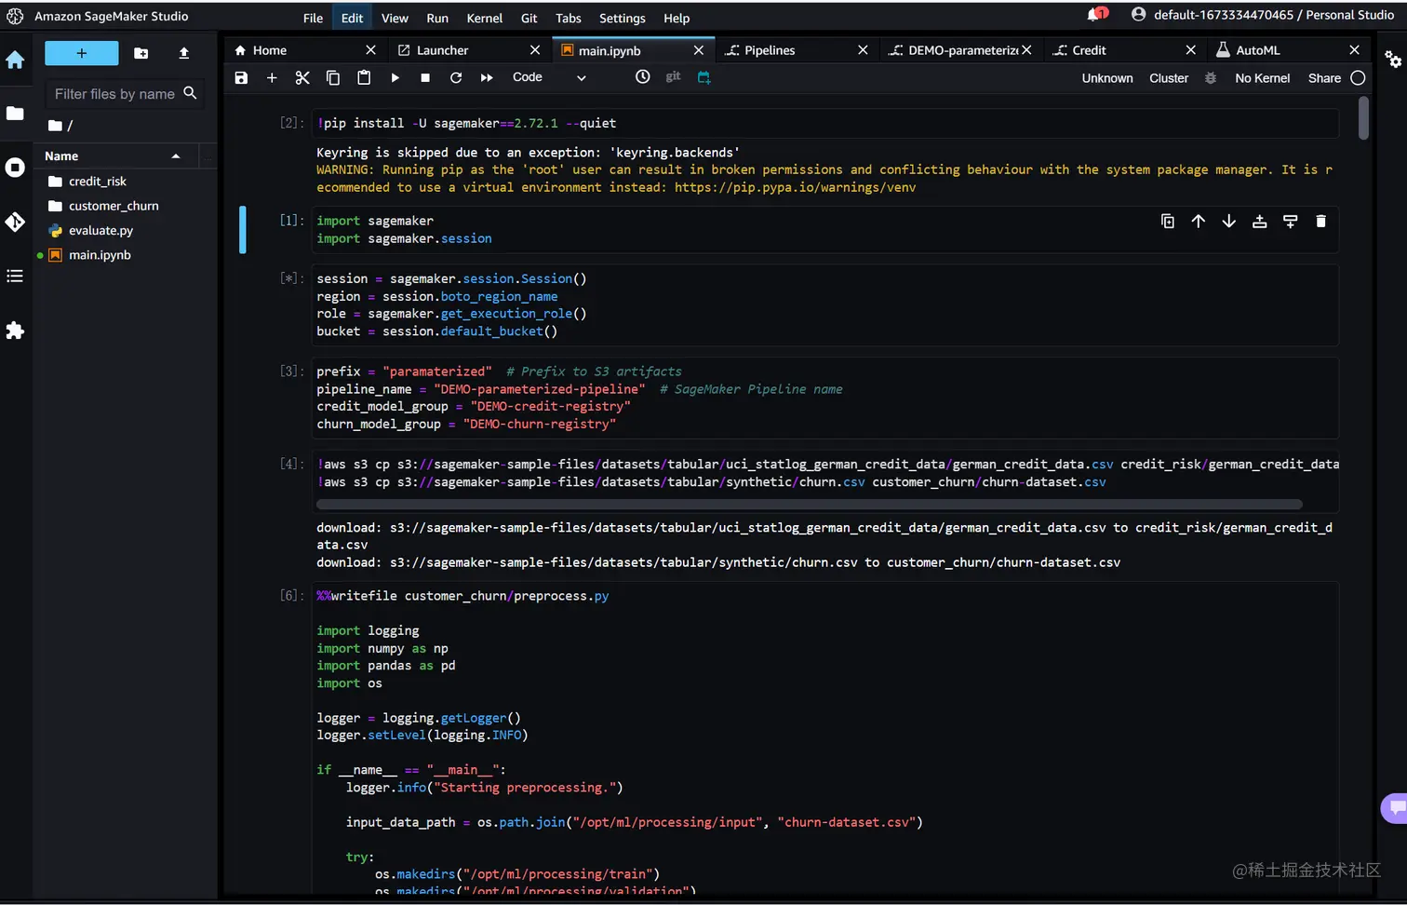The image size is (1407, 905).
Task: Move the selected cell down
Action: [1228, 222]
